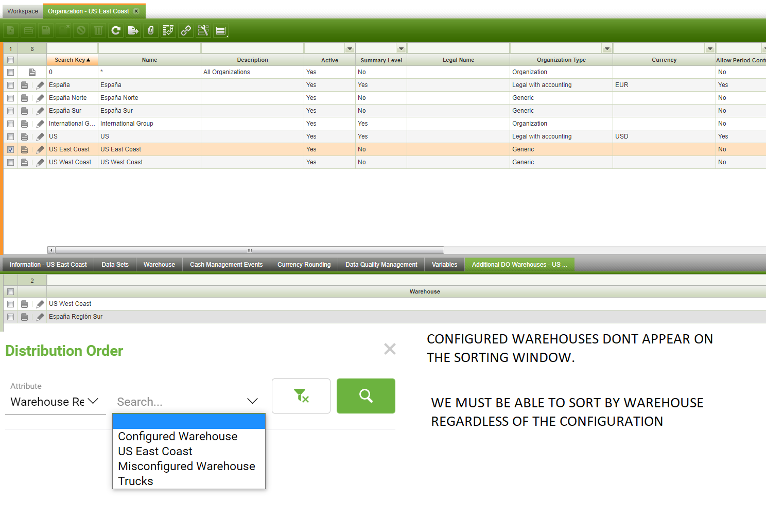Viewport: 766px width, 517px height.
Task: Open form view for All Organizations row
Action: tap(32, 72)
